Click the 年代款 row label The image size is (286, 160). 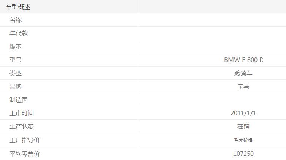click(19, 33)
